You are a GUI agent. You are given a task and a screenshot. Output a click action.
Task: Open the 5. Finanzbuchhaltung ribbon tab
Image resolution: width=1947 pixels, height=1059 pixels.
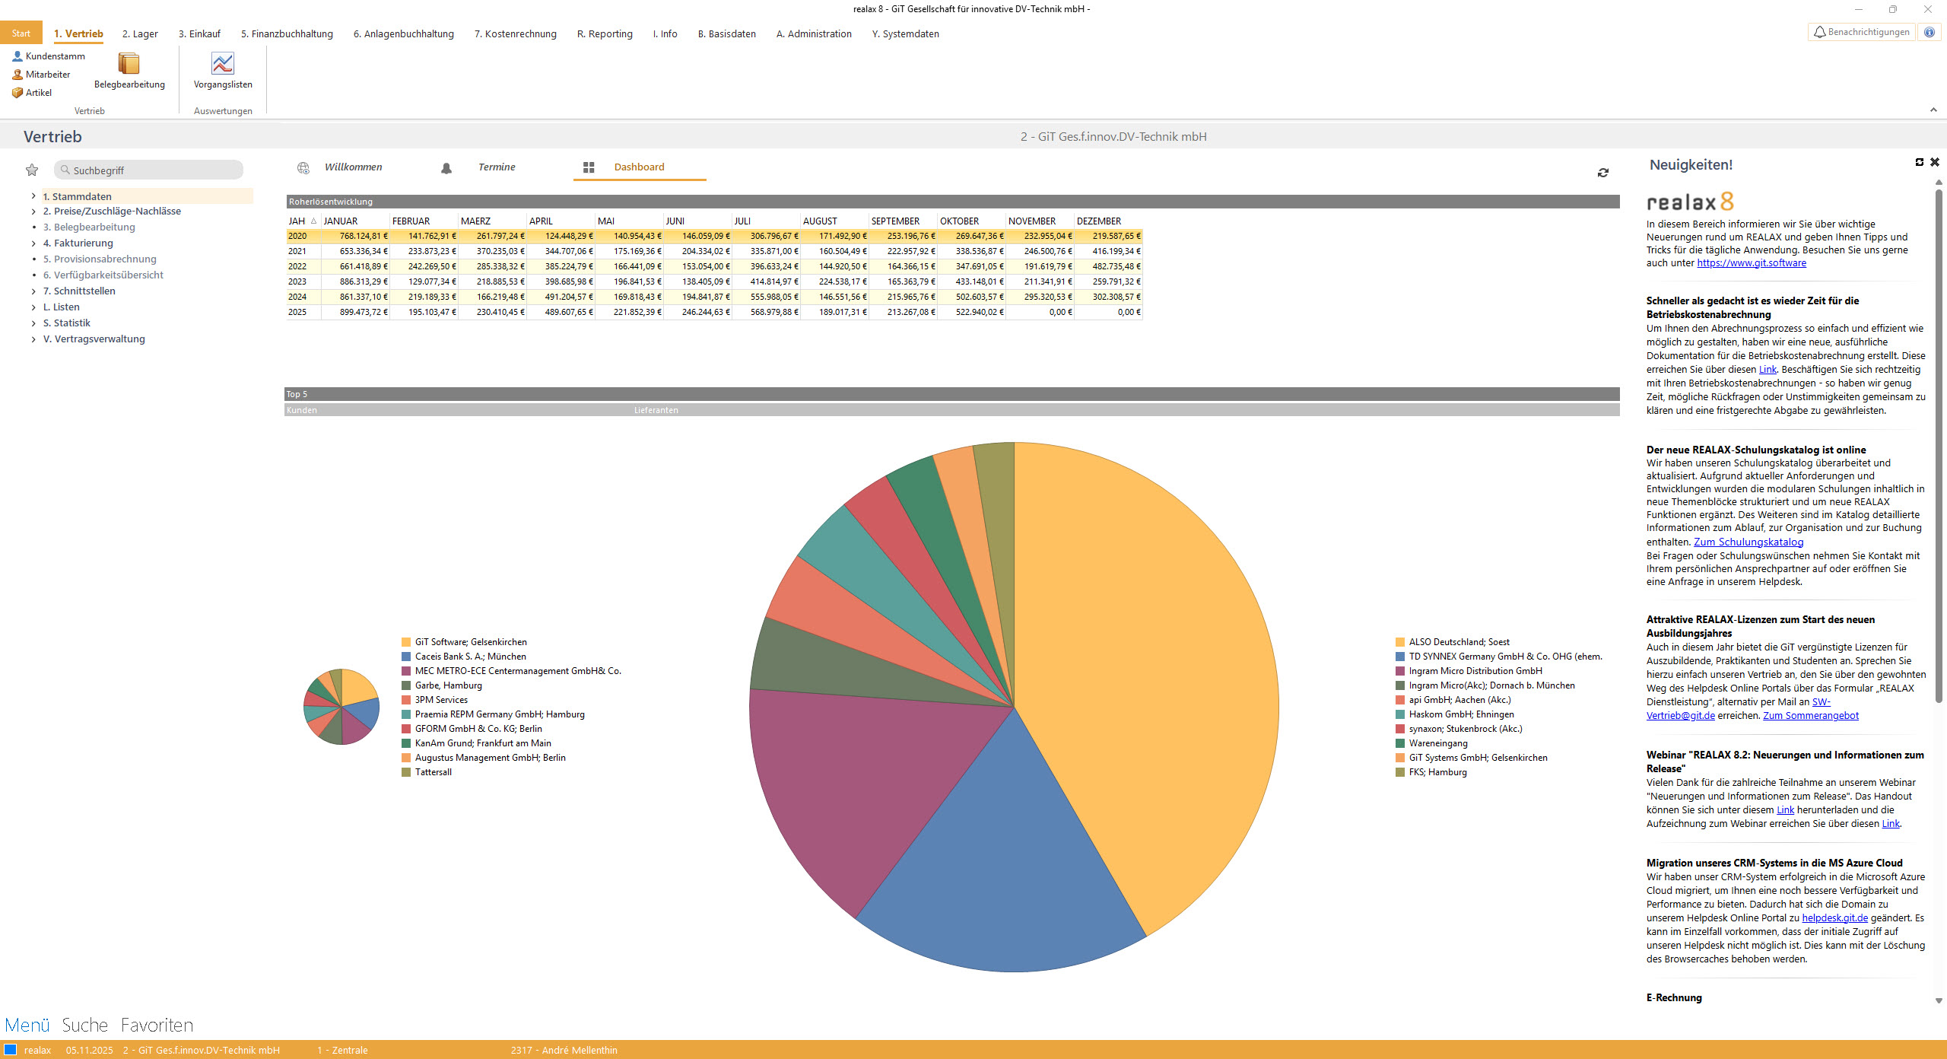pos(287,33)
